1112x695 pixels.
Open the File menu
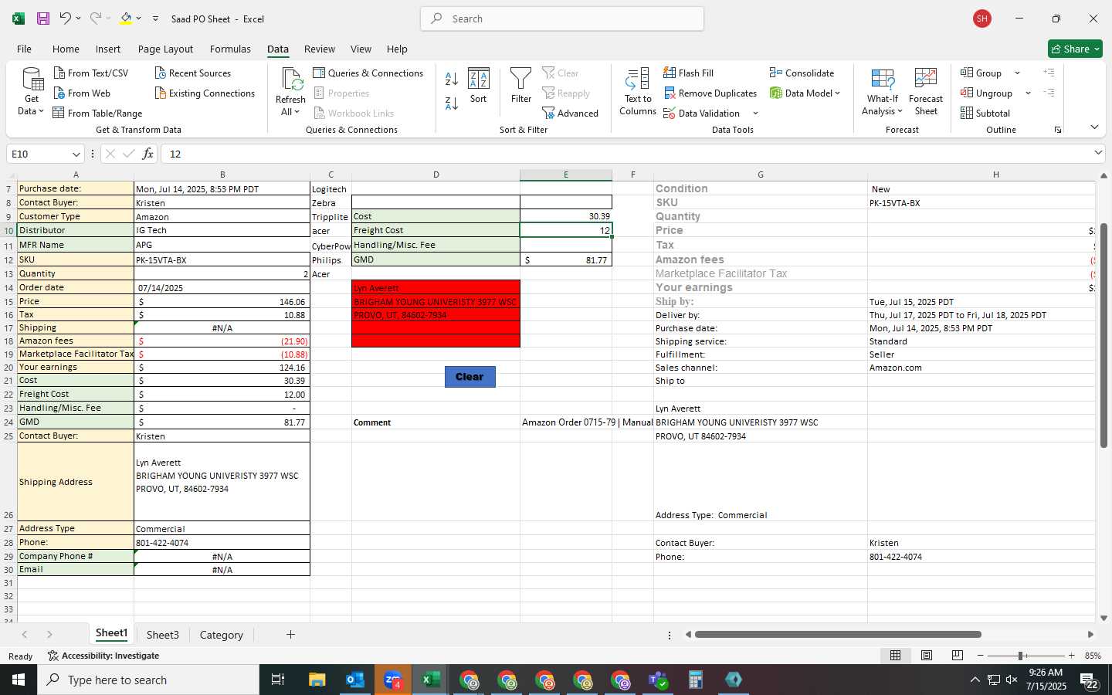tap(24, 49)
